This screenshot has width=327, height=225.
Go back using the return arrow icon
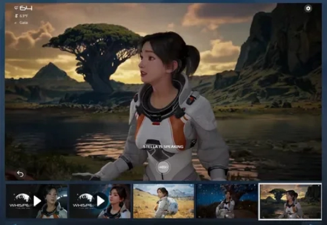coord(20,174)
